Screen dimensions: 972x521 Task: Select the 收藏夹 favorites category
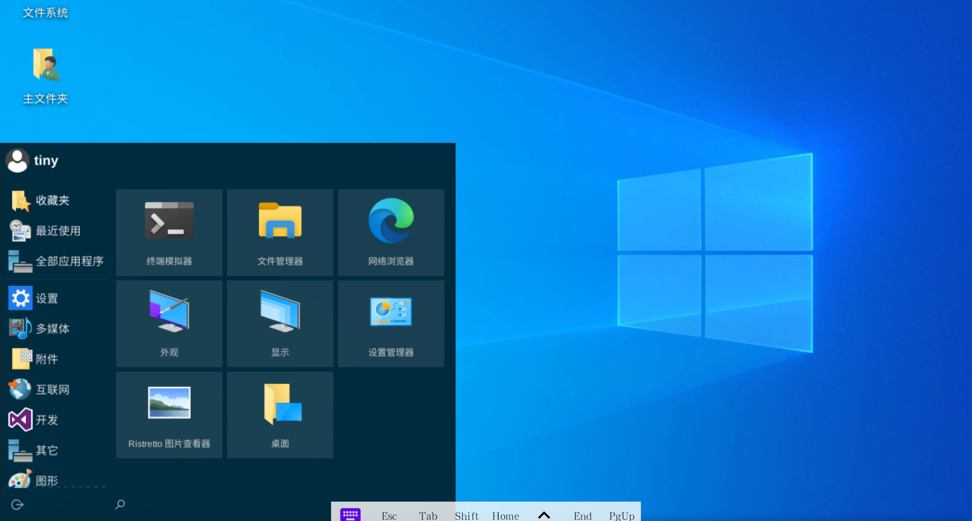click(x=53, y=200)
